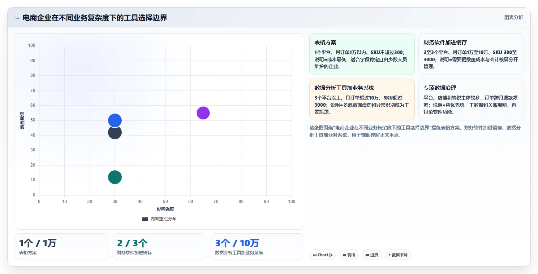Click the 进度 chip icon
The image size is (538, 274).
click(367, 255)
